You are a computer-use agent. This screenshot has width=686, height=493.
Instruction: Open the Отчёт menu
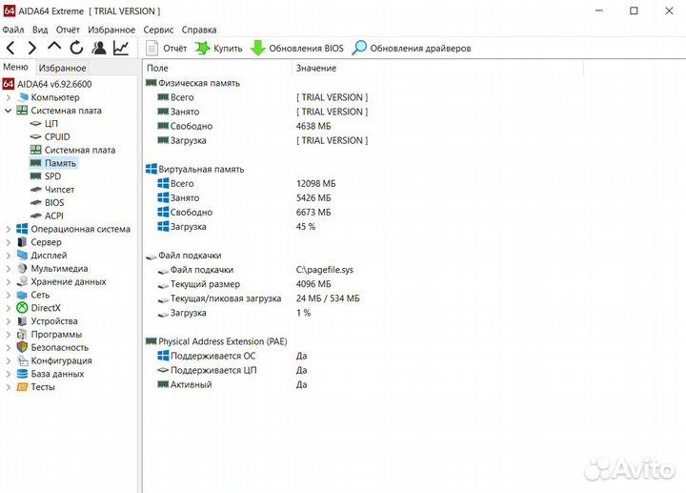pyautogui.click(x=68, y=30)
